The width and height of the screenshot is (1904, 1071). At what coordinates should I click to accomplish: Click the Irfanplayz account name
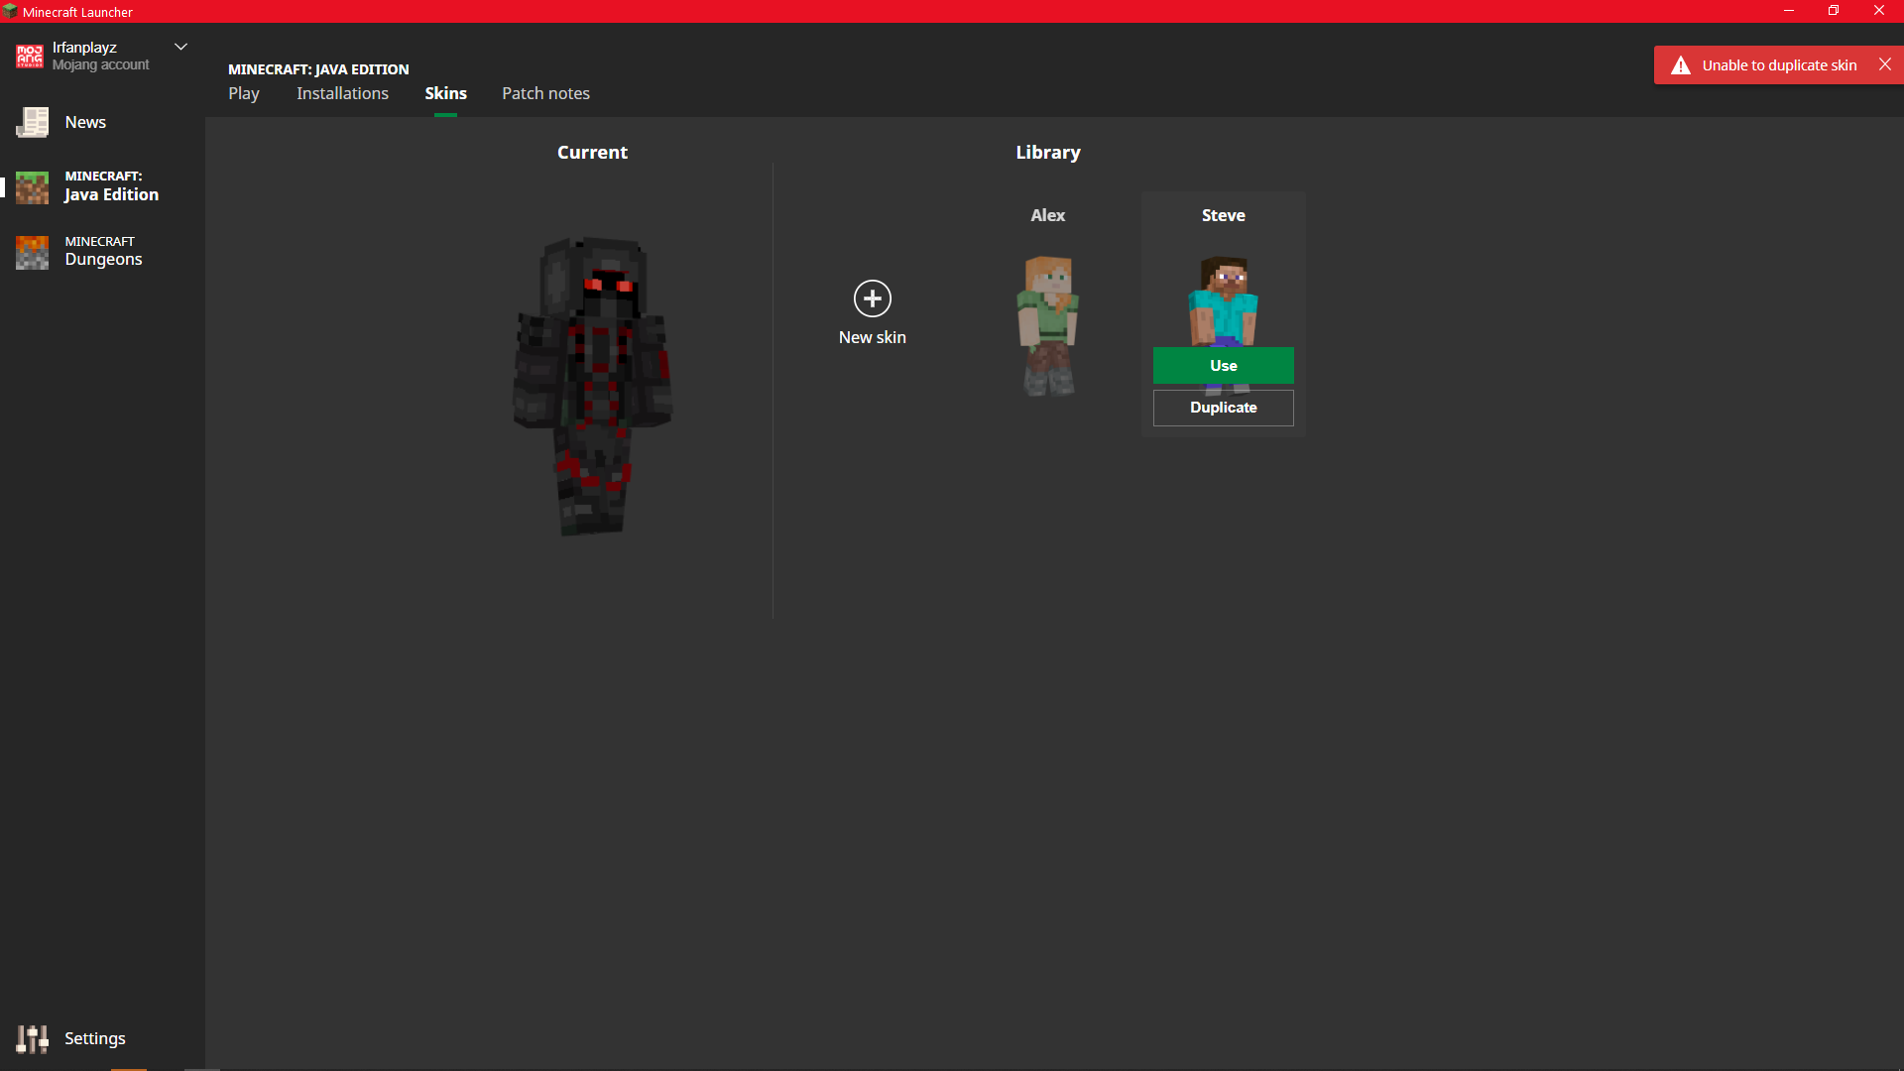coord(84,48)
